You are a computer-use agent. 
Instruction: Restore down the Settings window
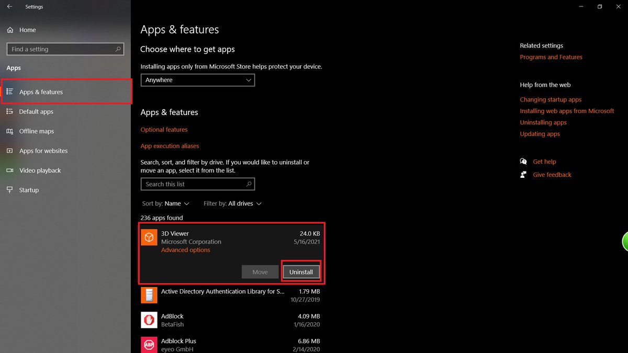point(600,7)
